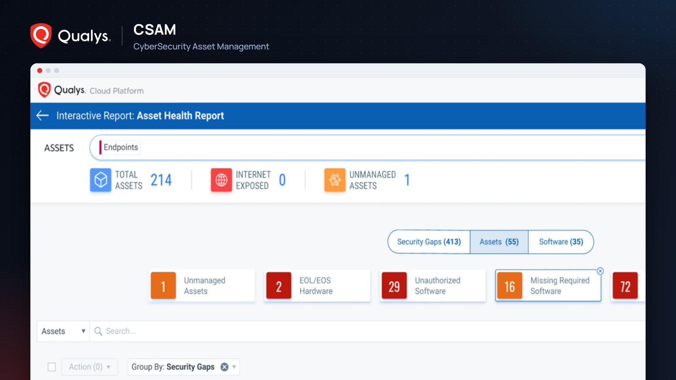Click the CyberSecurity Asset Management subtitle
The width and height of the screenshot is (676, 380).
tap(201, 46)
